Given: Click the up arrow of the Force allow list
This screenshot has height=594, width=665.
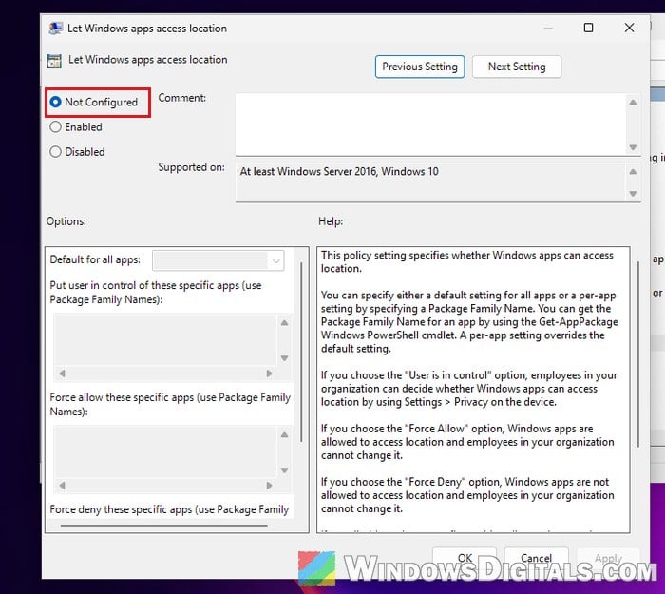Looking at the screenshot, I should point(285,435).
